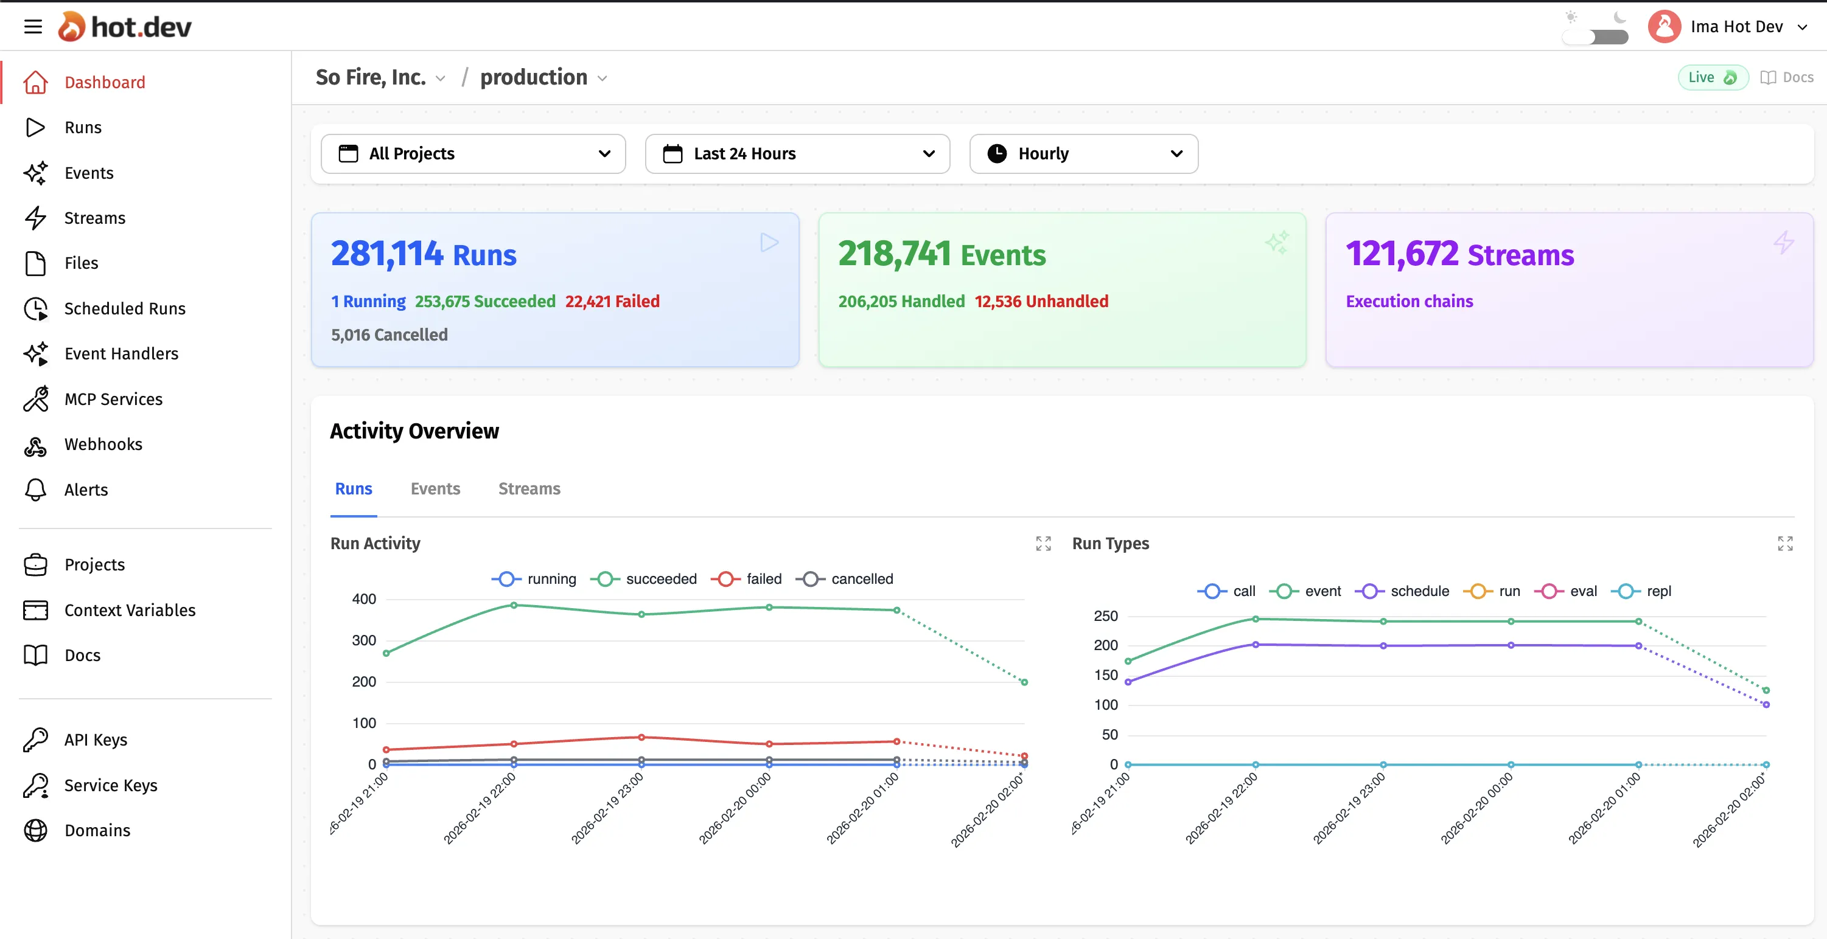
Task: Change the Last 24 Hours time range
Action: pyautogui.click(x=797, y=153)
